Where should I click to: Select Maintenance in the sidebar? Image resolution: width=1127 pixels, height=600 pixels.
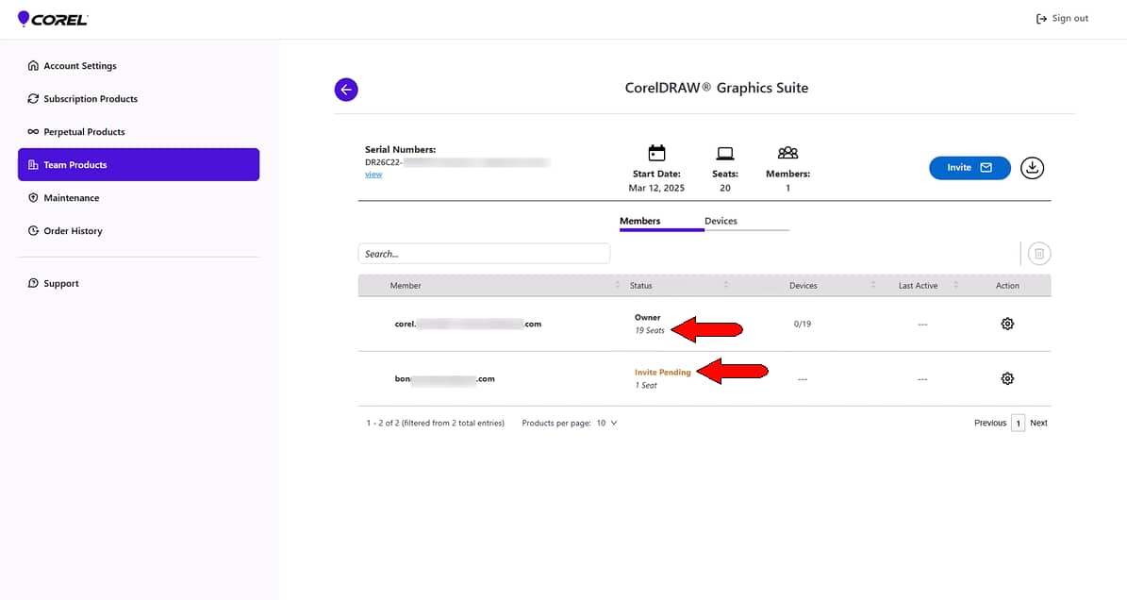click(71, 198)
